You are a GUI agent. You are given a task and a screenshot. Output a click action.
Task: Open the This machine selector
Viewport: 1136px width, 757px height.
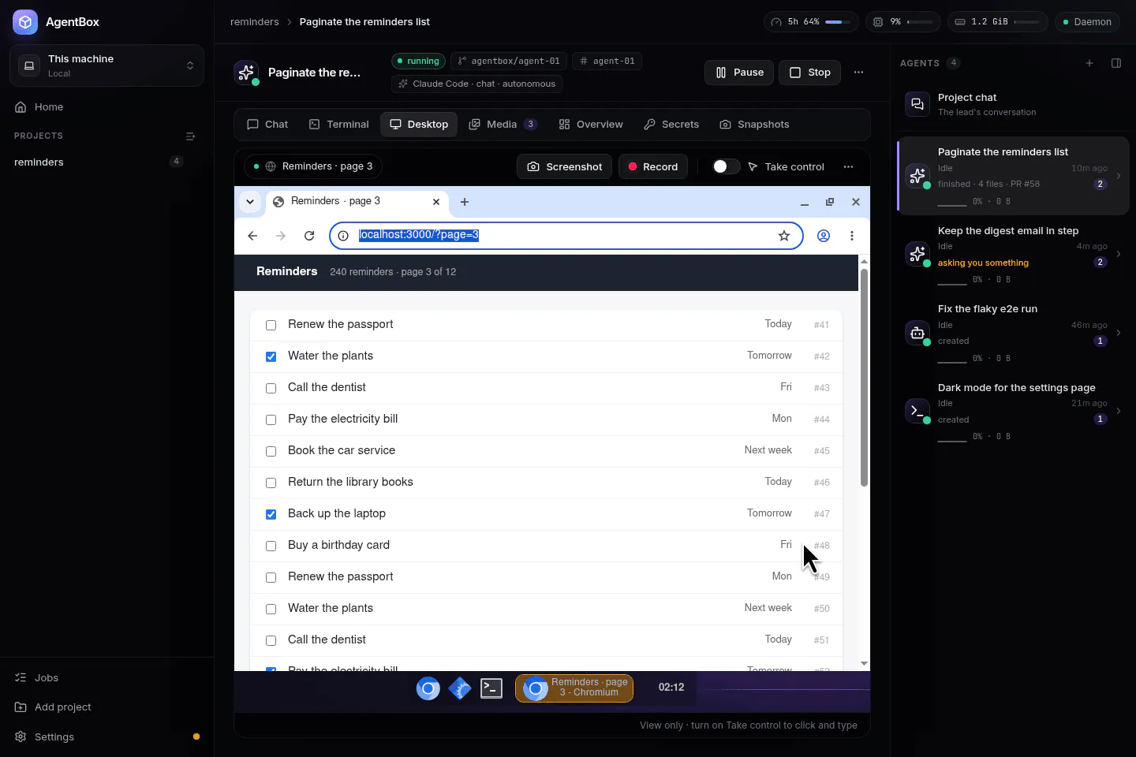point(106,65)
